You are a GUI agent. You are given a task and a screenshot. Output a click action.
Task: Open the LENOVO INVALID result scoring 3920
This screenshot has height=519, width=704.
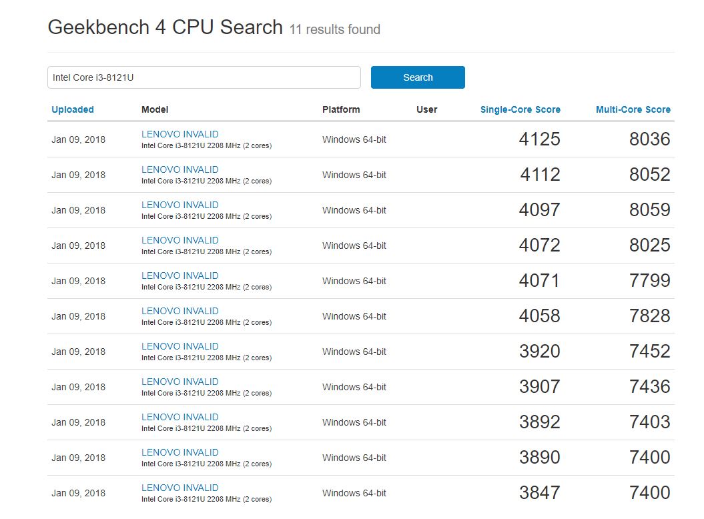[180, 346]
